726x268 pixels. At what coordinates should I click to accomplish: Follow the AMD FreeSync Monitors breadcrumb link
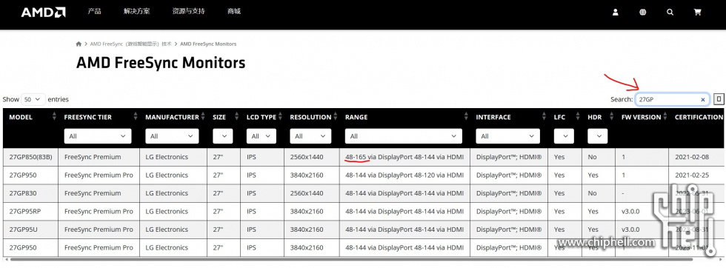208,44
